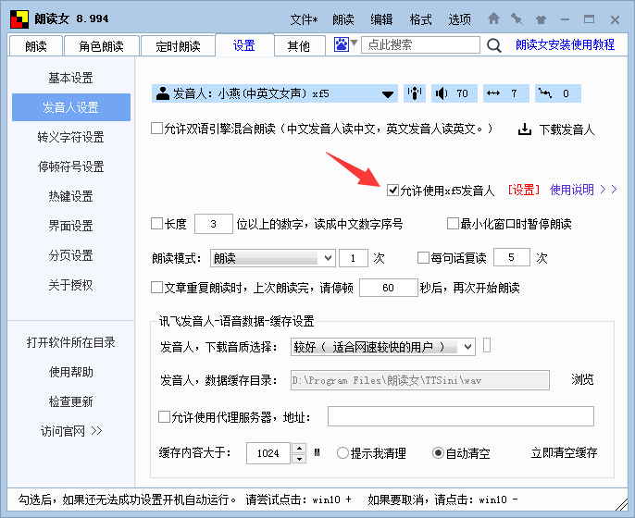The width and height of the screenshot is (635, 518).
Task: Click the paw search engine icon
Action: pos(342,44)
